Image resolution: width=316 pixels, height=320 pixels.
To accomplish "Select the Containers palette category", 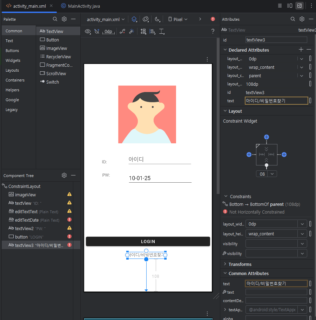I will 19,80.
